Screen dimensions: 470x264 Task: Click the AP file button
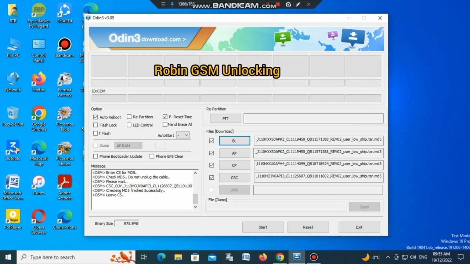point(234,153)
